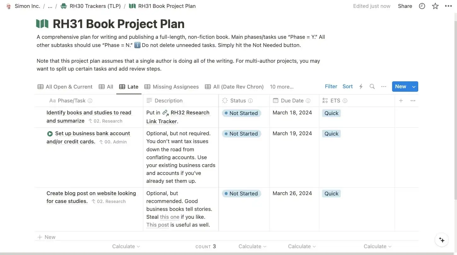Click the Share button

(405, 6)
